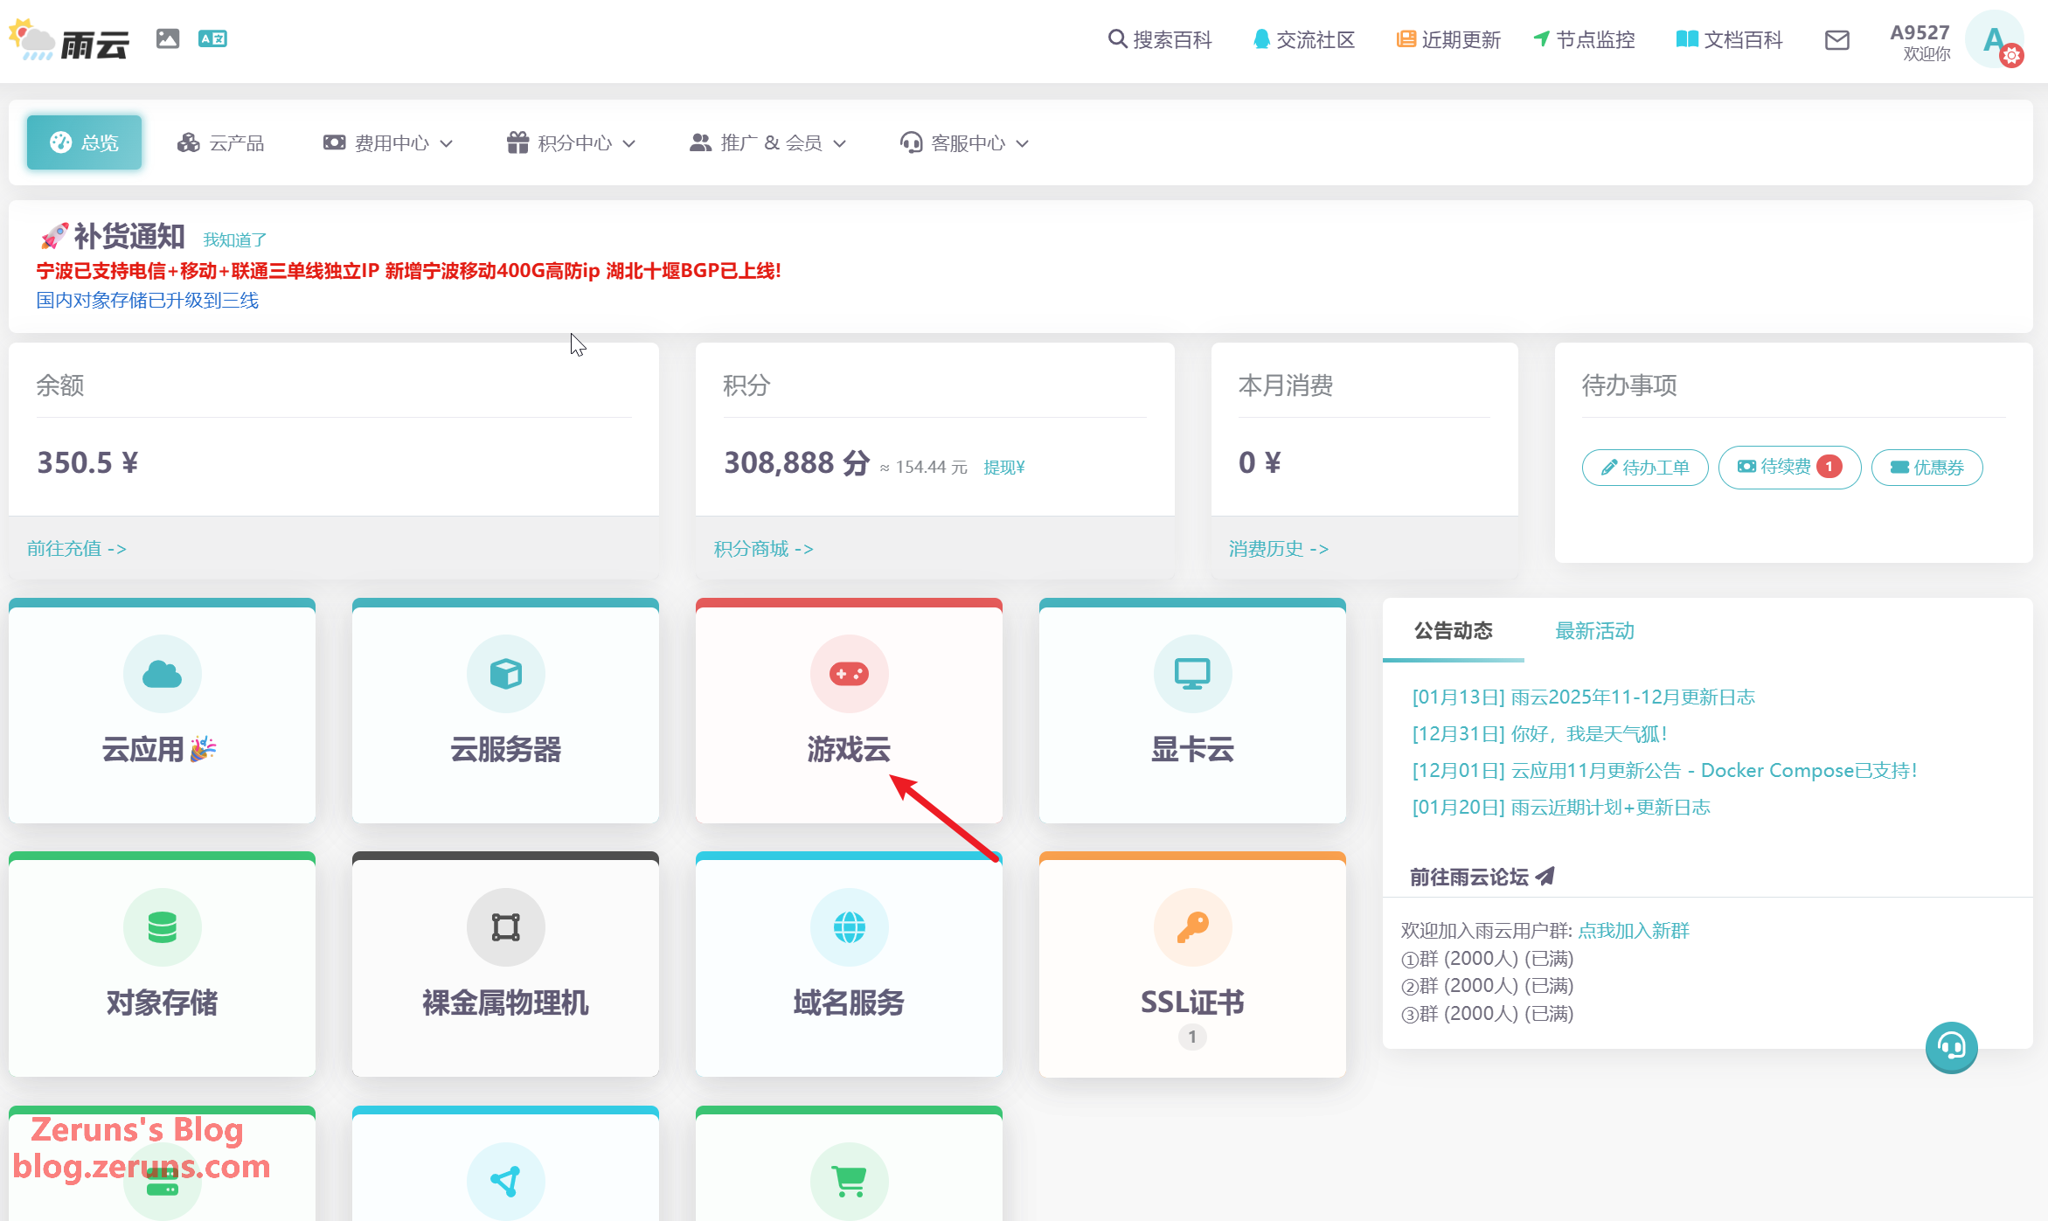Screen dimensions: 2048x1221
Task: Click the language translate icon in header
Action: [212, 38]
